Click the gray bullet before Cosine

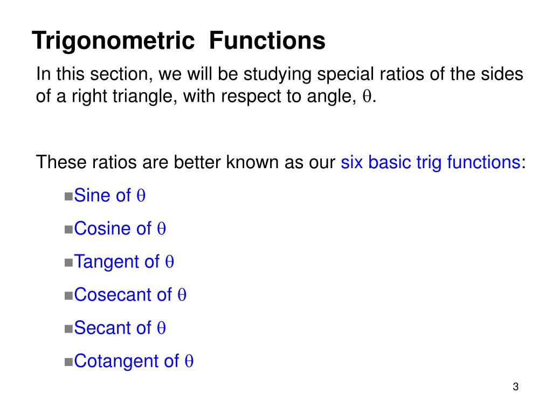[68, 230]
